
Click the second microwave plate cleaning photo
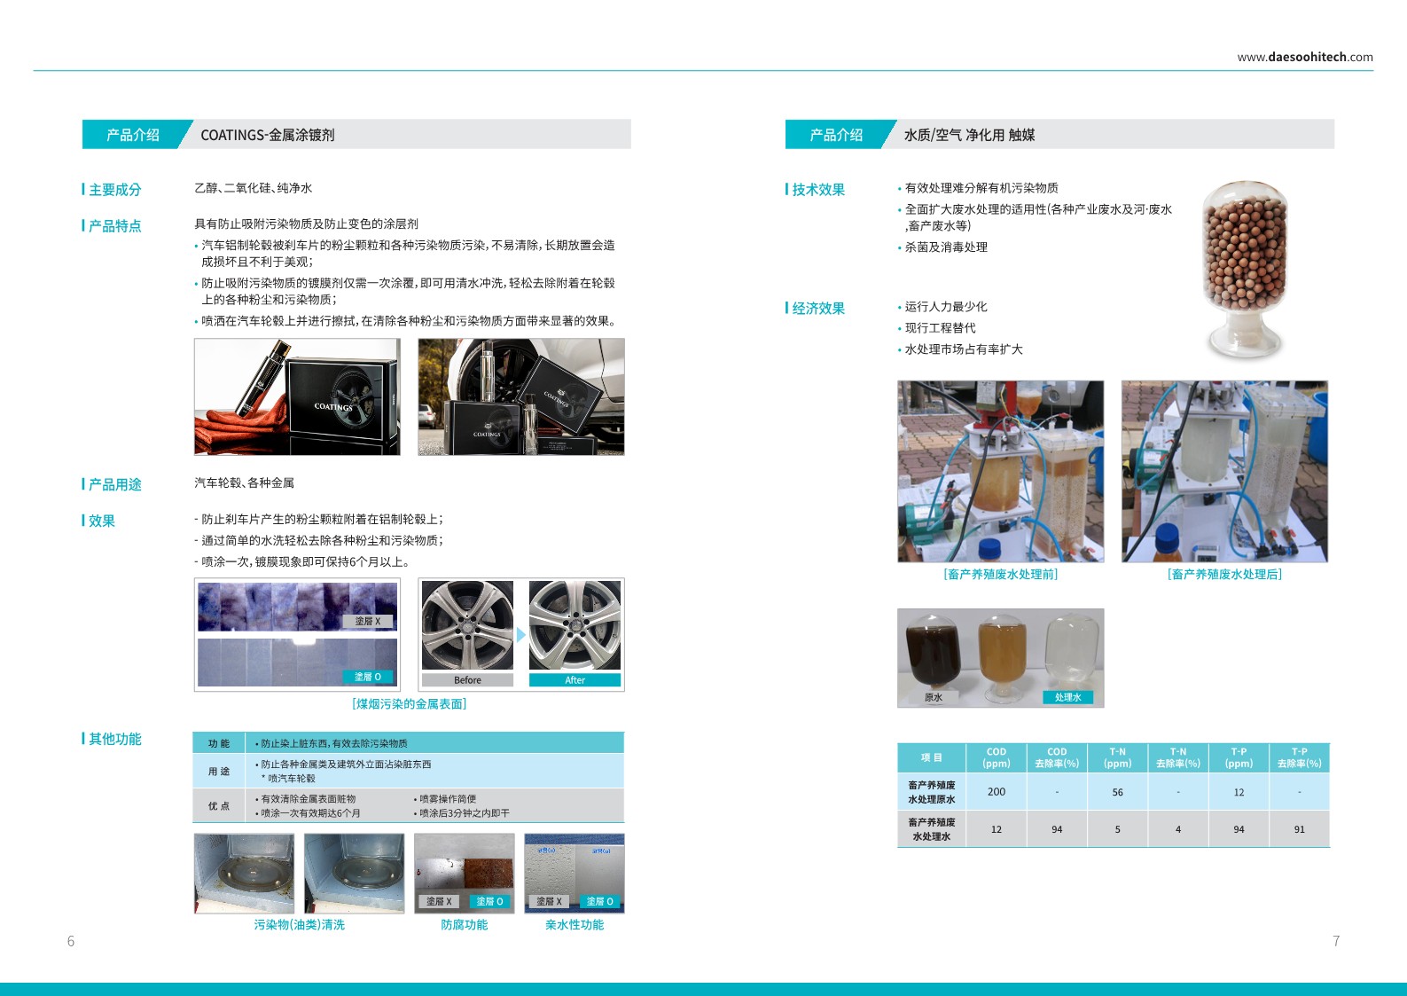point(354,874)
